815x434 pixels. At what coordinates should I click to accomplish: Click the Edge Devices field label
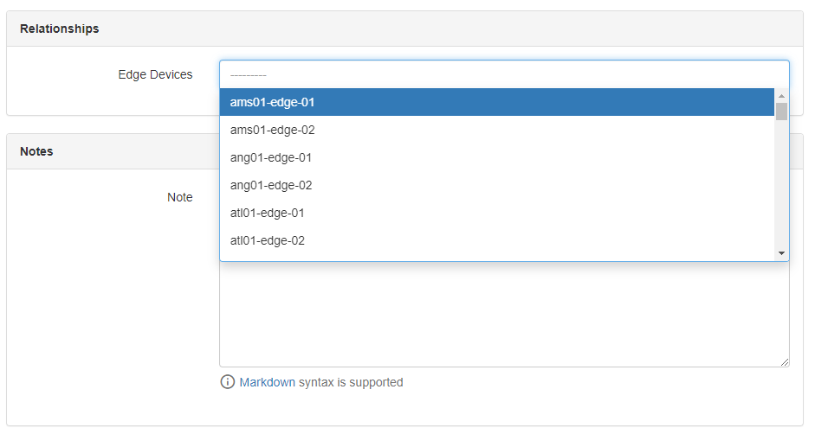click(x=155, y=74)
